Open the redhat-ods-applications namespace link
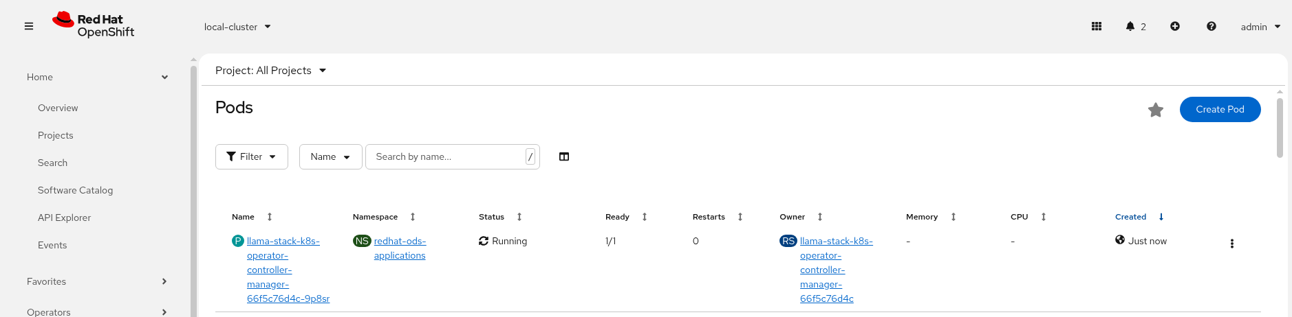The height and width of the screenshot is (317, 1292). pos(400,248)
